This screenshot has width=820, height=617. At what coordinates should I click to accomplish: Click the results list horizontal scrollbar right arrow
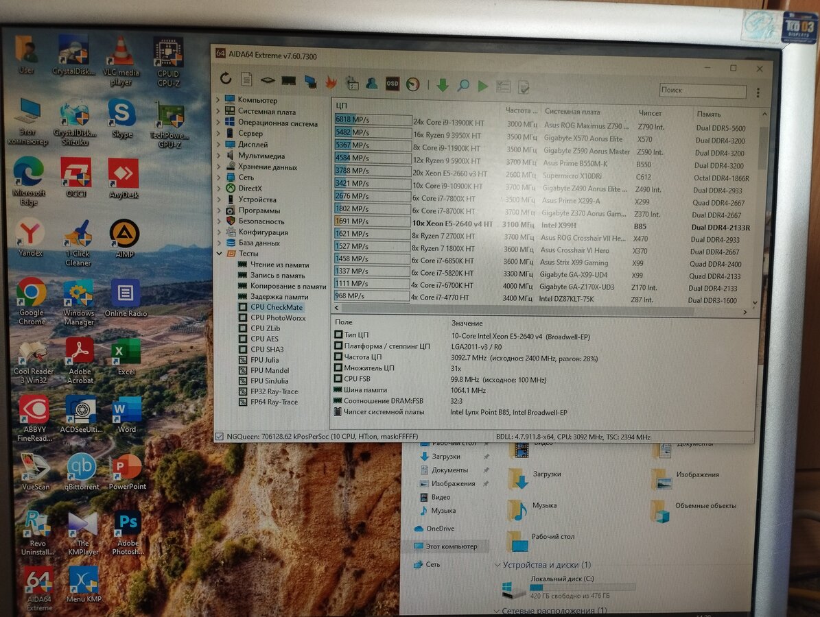[x=744, y=312]
